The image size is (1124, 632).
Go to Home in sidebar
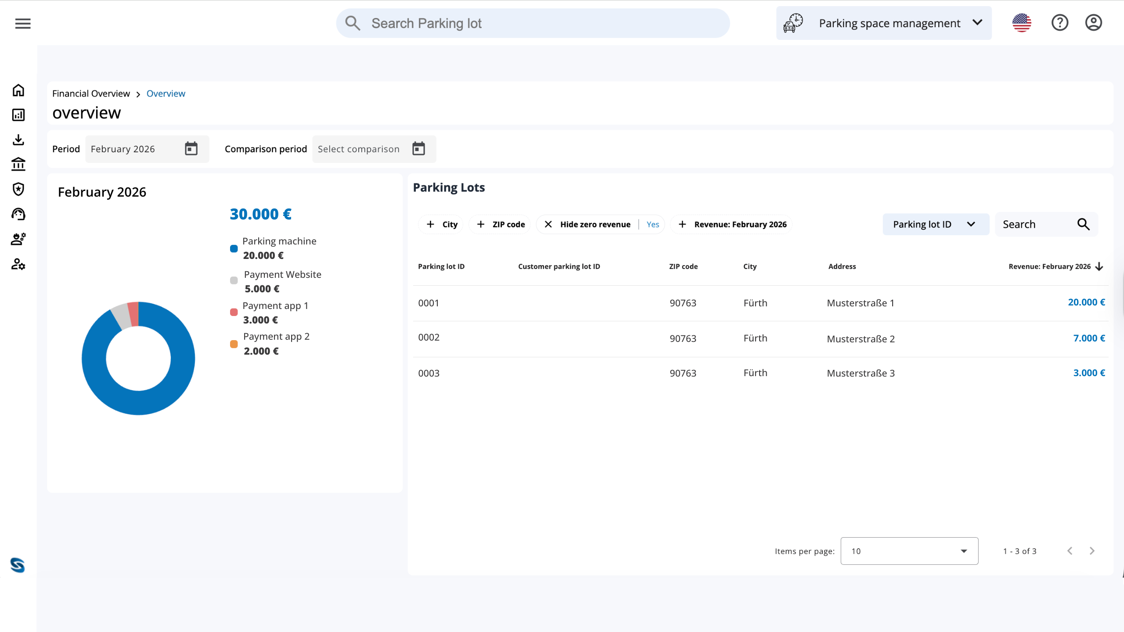pyautogui.click(x=18, y=90)
